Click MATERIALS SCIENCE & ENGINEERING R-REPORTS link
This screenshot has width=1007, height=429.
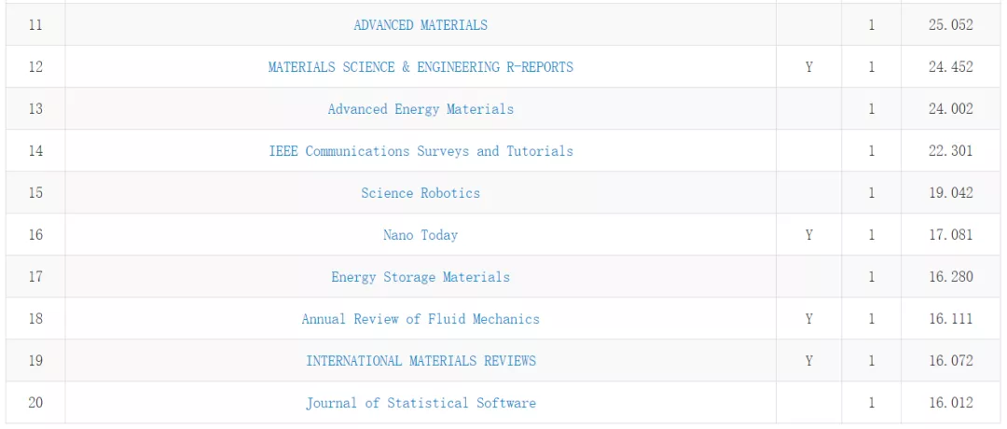click(421, 67)
